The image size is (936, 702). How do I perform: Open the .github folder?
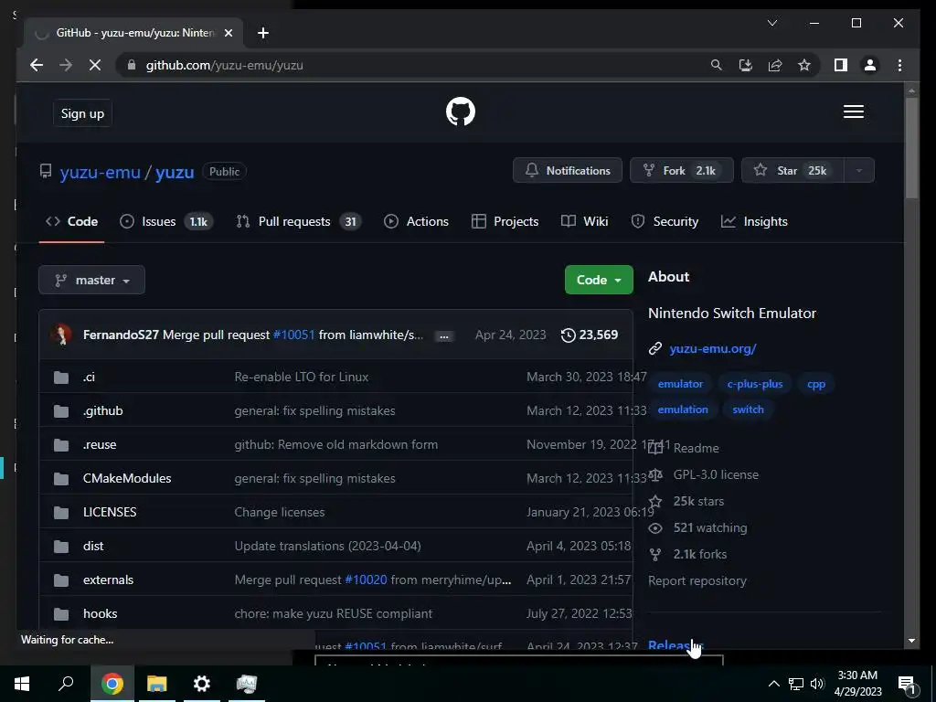click(x=102, y=410)
